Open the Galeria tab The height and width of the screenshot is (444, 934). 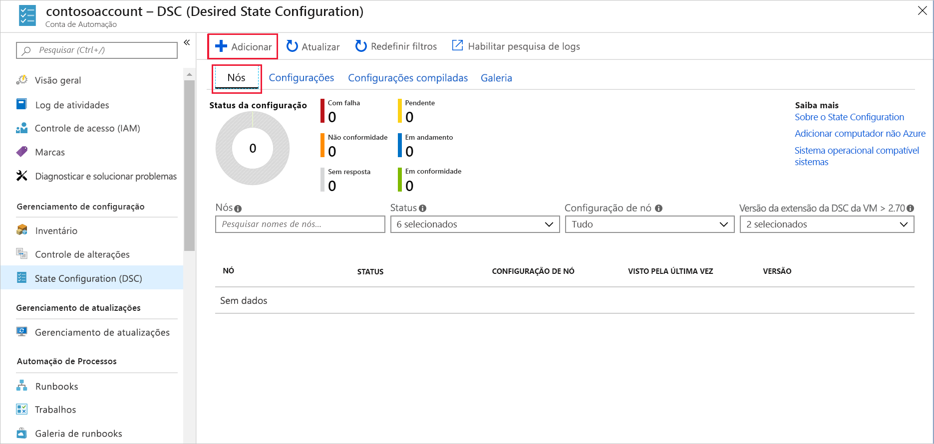[x=496, y=78]
